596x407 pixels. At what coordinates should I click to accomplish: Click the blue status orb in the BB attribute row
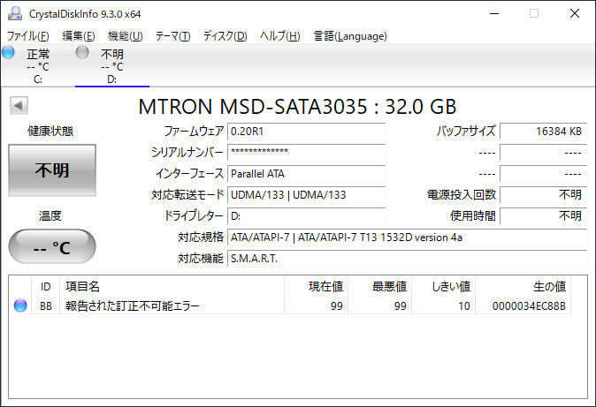point(20,305)
